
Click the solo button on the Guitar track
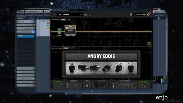tap(45, 21)
